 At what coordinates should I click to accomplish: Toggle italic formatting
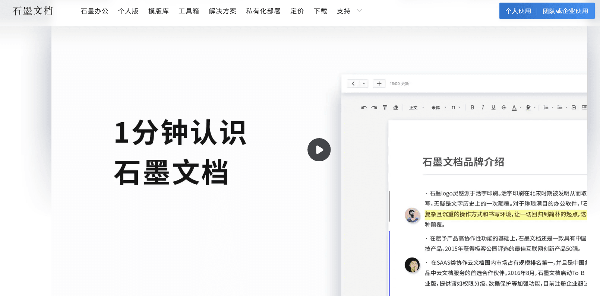[x=483, y=108]
